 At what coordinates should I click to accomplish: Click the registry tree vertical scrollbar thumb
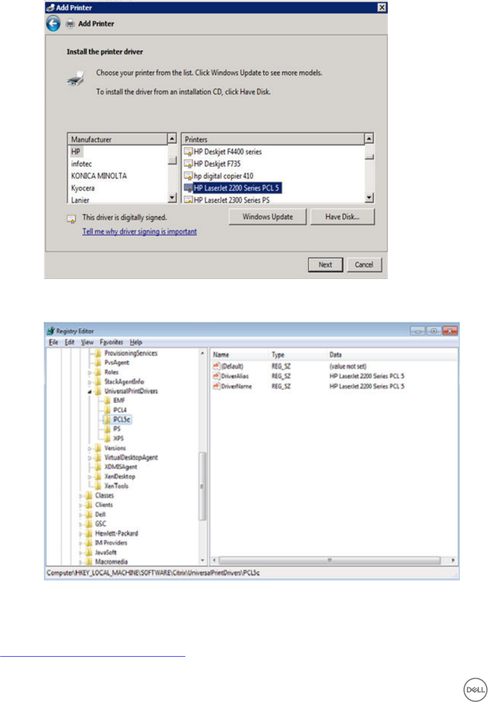(x=202, y=486)
